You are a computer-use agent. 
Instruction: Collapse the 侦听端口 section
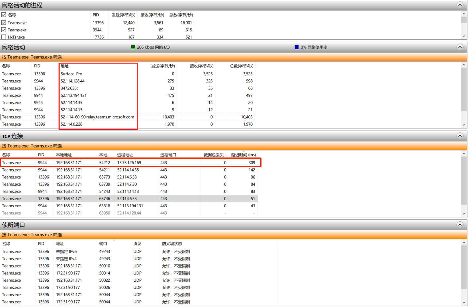click(x=460, y=225)
